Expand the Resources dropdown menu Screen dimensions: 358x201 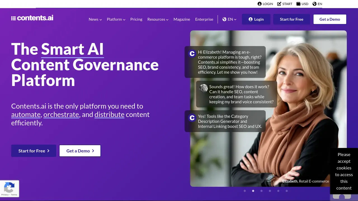point(158,19)
